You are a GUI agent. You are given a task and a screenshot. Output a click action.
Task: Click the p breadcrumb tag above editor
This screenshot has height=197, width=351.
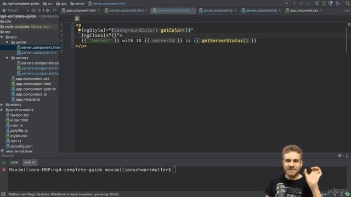click(77, 19)
